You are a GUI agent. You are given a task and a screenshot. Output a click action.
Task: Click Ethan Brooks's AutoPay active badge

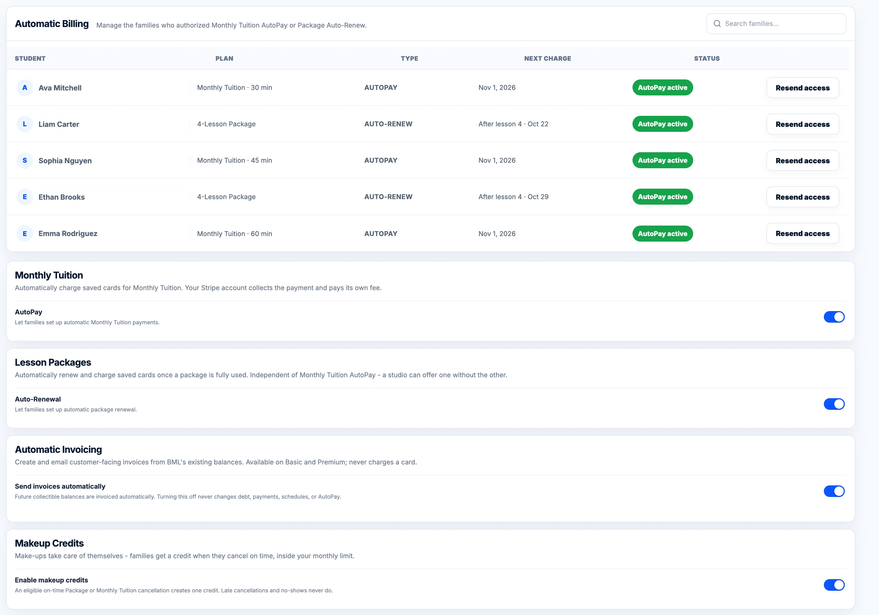pyautogui.click(x=662, y=197)
